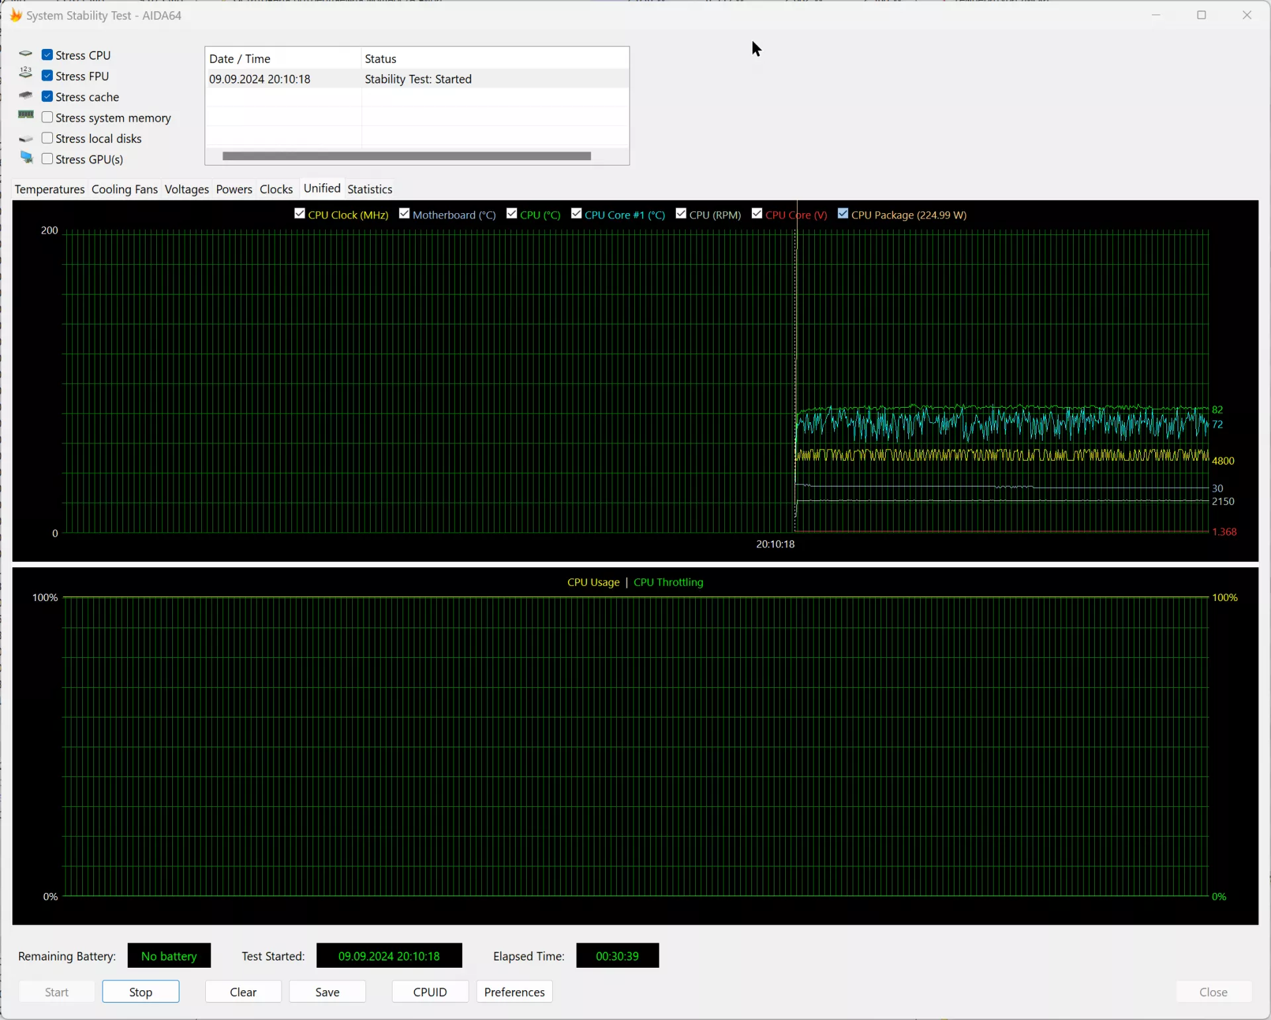Click the 2150 RPM graph value
The width and height of the screenshot is (1271, 1020).
point(1223,501)
